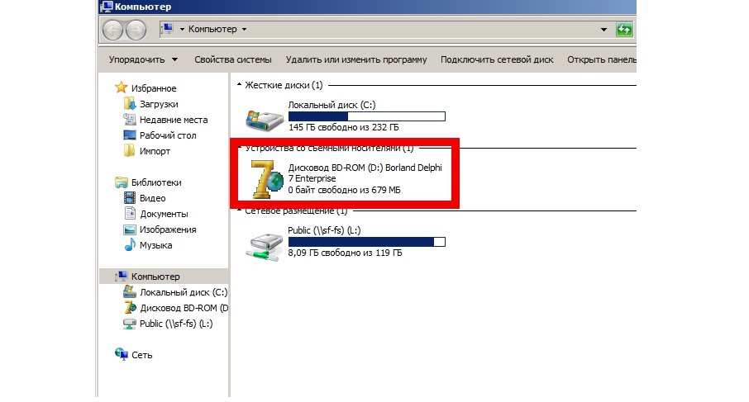
Task: Collapse the Жесткие диски group
Action: click(x=239, y=85)
